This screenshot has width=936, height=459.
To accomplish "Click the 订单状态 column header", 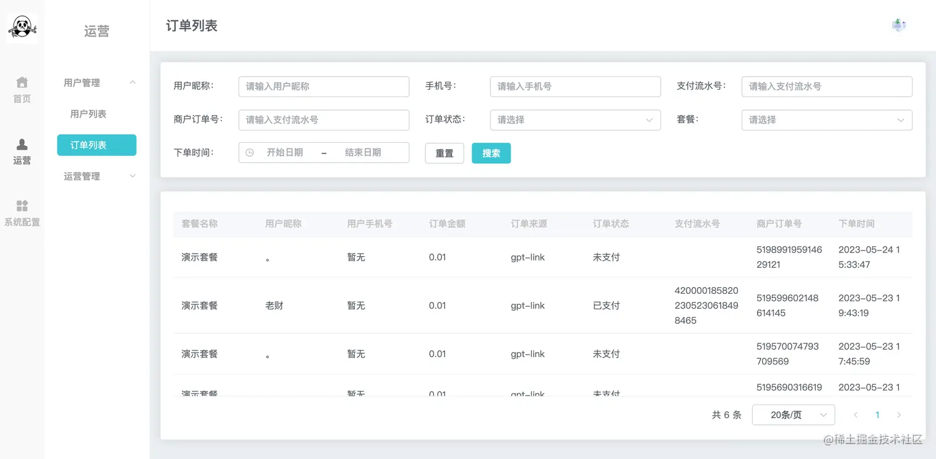I will [611, 224].
